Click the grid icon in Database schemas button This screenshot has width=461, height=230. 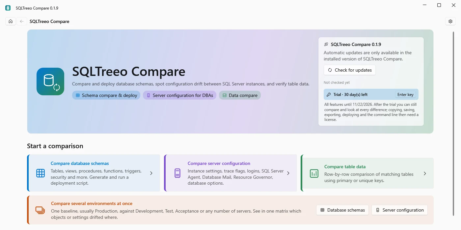pyautogui.click(x=322, y=210)
